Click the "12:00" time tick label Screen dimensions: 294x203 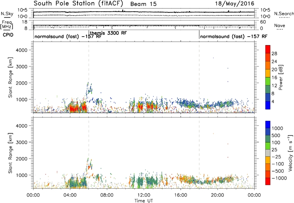coord(144,195)
